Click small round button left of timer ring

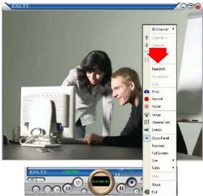pos(84,191)
